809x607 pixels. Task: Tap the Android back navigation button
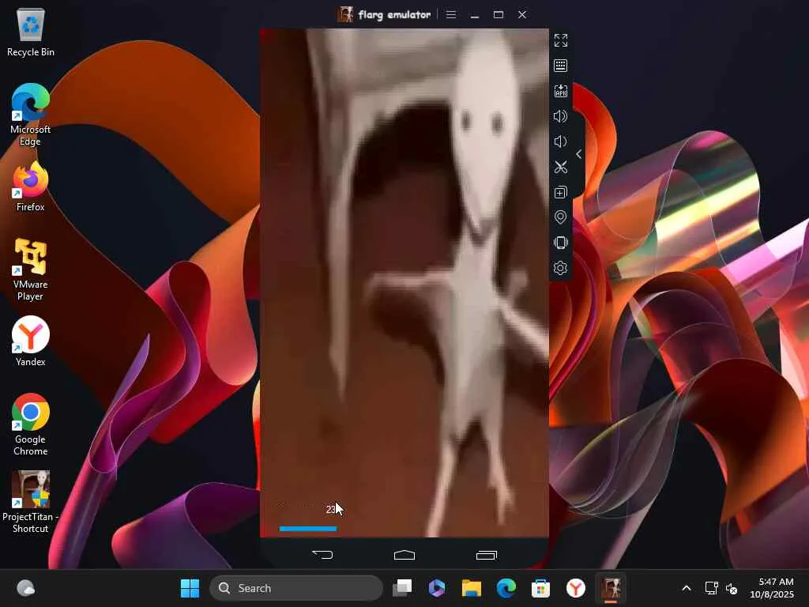tap(322, 555)
